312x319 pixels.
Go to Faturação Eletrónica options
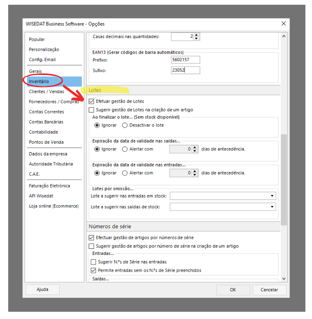tap(49, 186)
